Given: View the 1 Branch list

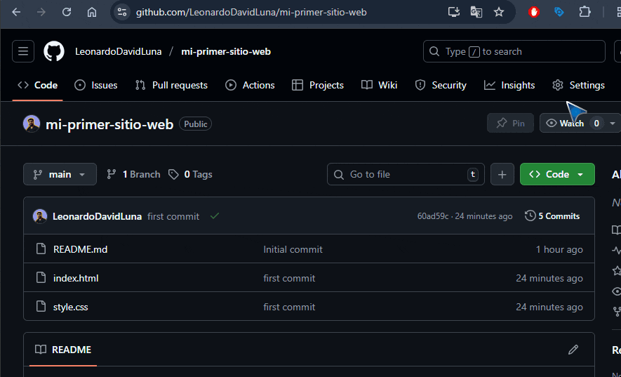Looking at the screenshot, I should (x=133, y=174).
